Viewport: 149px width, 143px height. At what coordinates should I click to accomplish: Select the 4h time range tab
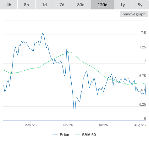coord(8,5)
